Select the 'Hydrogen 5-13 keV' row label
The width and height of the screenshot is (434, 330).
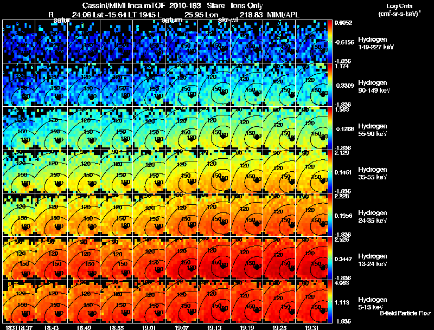pos(373,303)
